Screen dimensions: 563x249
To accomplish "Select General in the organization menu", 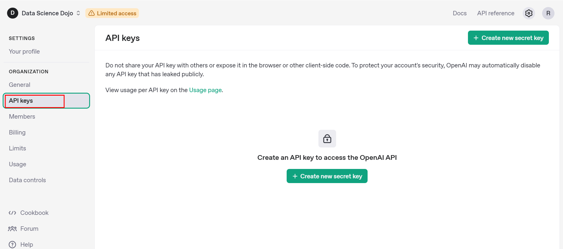I will pyautogui.click(x=19, y=85).
